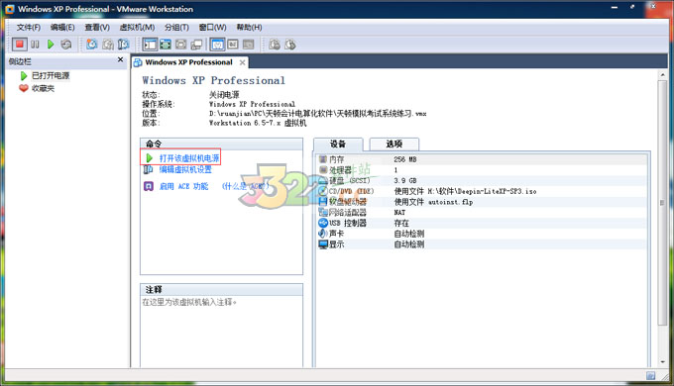Screen dimensions: 674x386
Task: Click the notes field under 注释
Action: (221, 332)
